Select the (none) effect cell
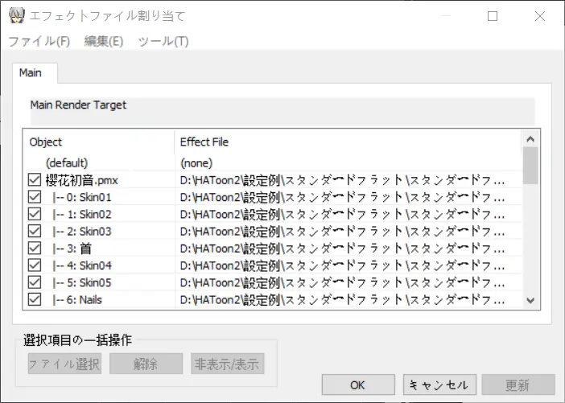The height and width of the screenshot is (403, 565). [x=196, y=162]
